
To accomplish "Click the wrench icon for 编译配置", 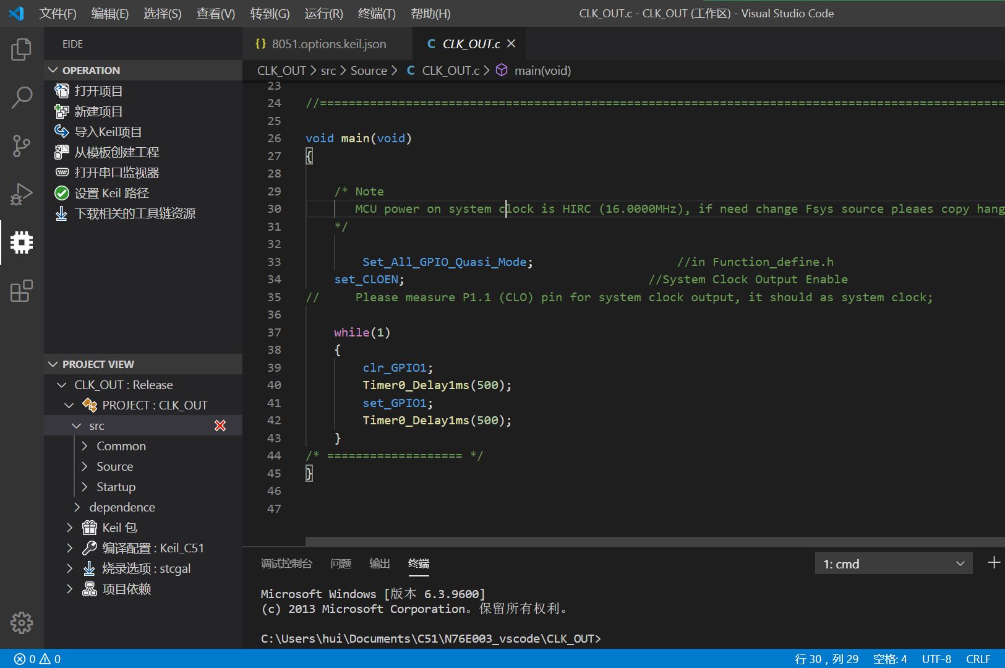I will pos(90,548).
